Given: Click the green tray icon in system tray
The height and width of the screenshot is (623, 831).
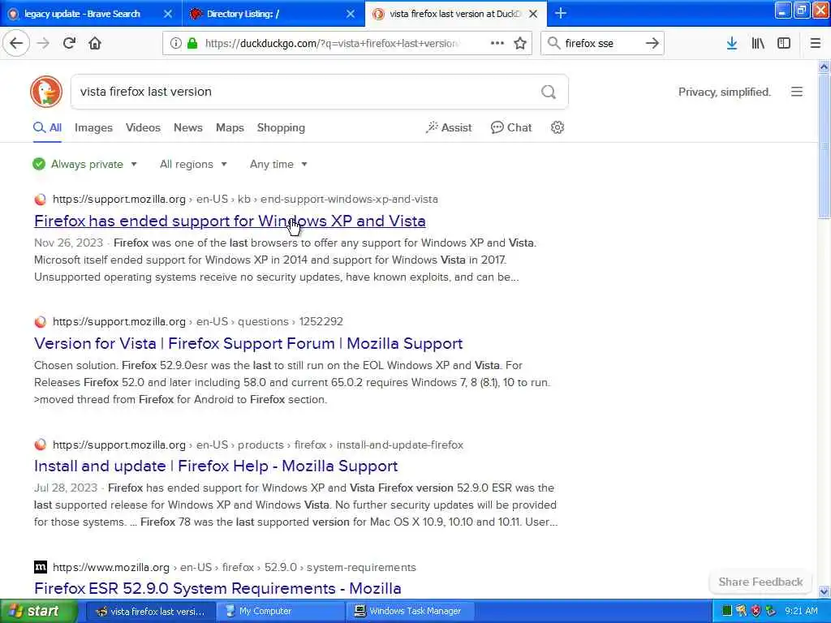Looking at the screenshot, I should point(727,611).
